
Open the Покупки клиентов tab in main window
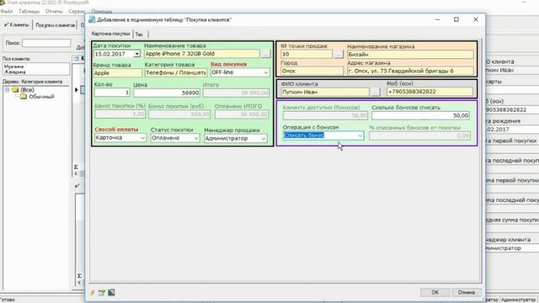(x=55, y=25)
